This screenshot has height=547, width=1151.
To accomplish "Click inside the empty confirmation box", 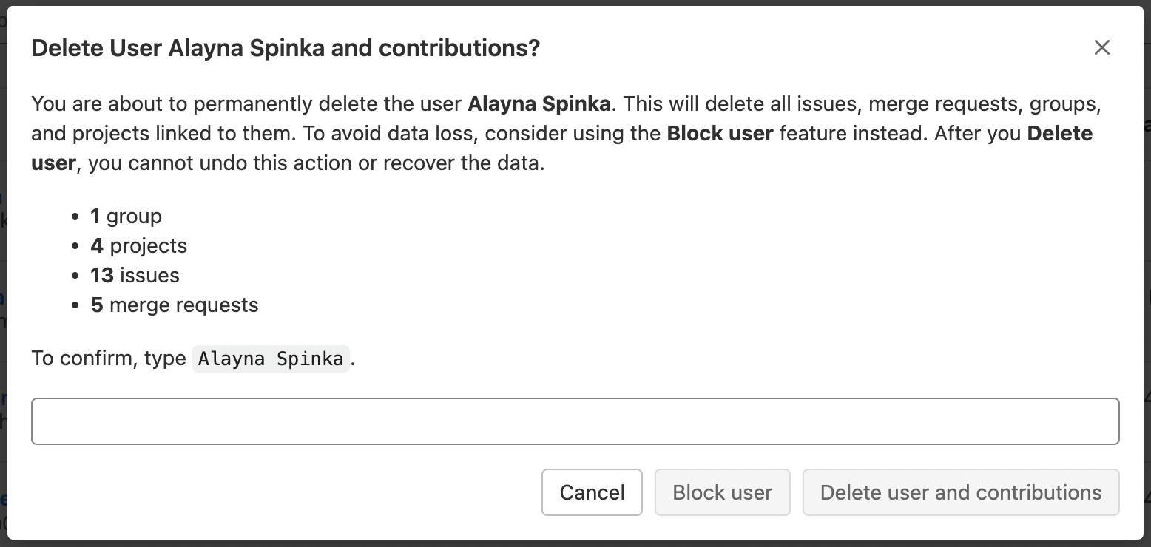I will 575,421.
